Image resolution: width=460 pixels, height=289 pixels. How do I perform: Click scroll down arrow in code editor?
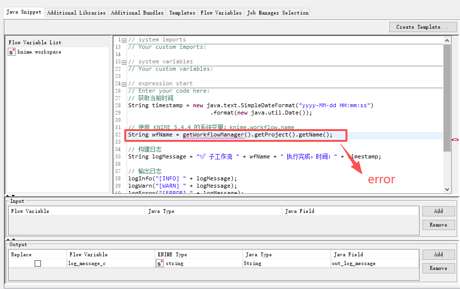pyautogui.click(x=447, y=190)
